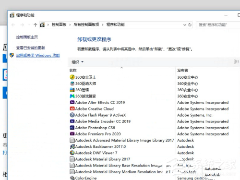Click the 360游戏管家 program icon

click(72, 96)
